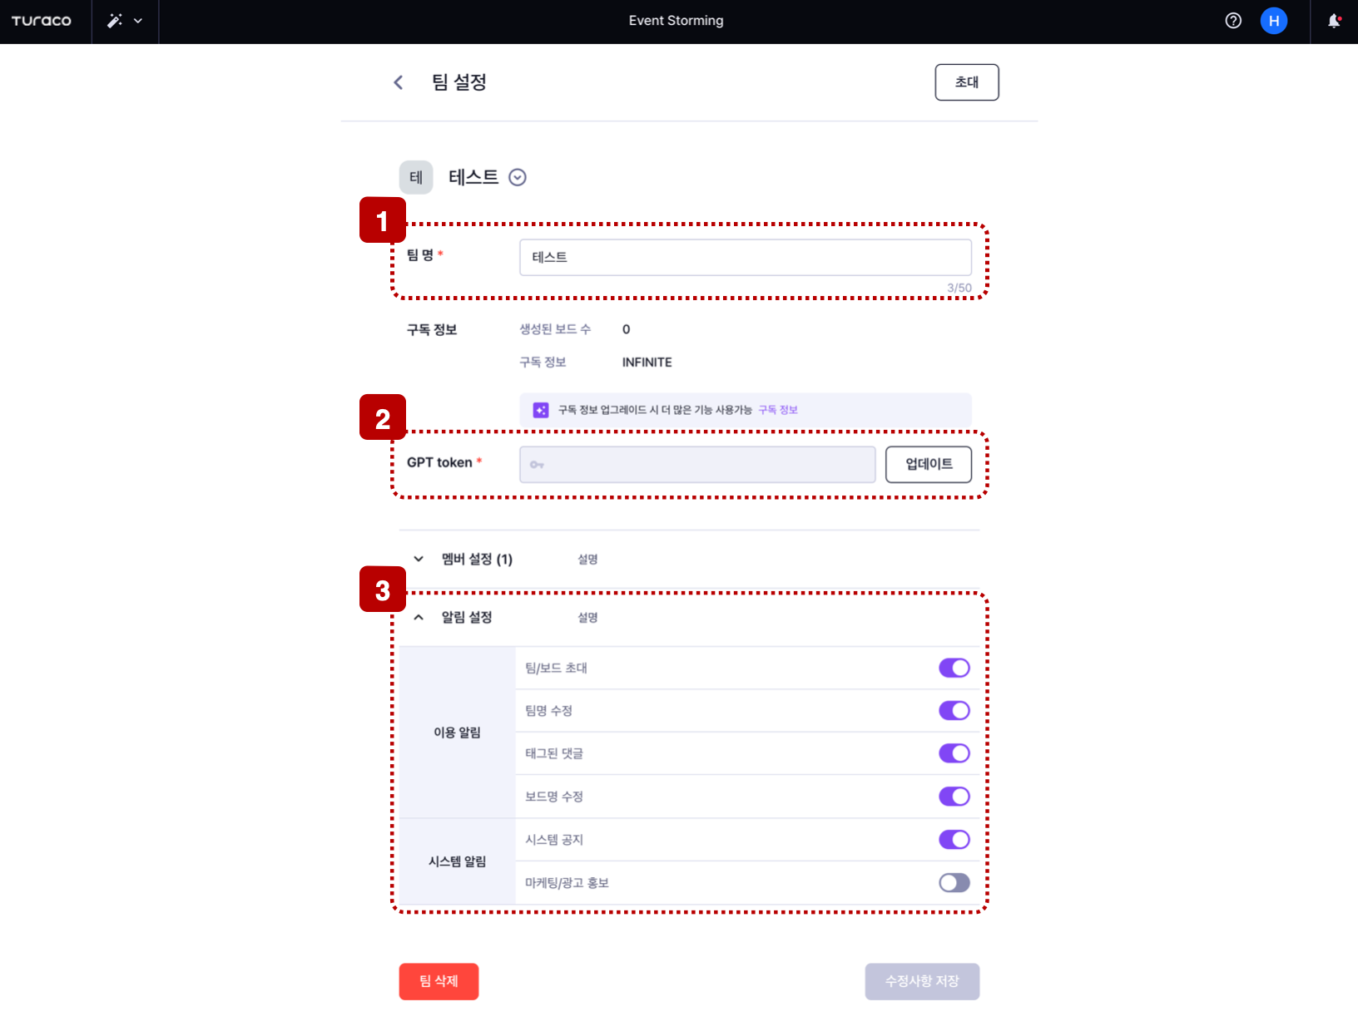The width and height of the screenshot is (1358, 1036).
Task: Click the 팀 설정 page heading
Action: (x=458, y=82)
